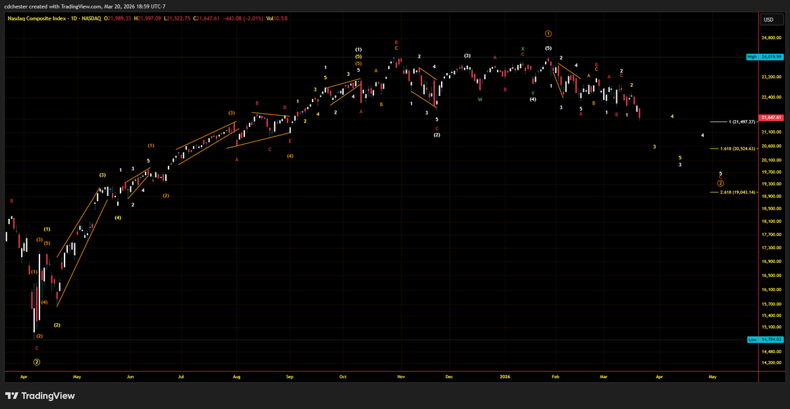Click the Jul label on the time axis
790x409 pixels.
tap(180, 377)
